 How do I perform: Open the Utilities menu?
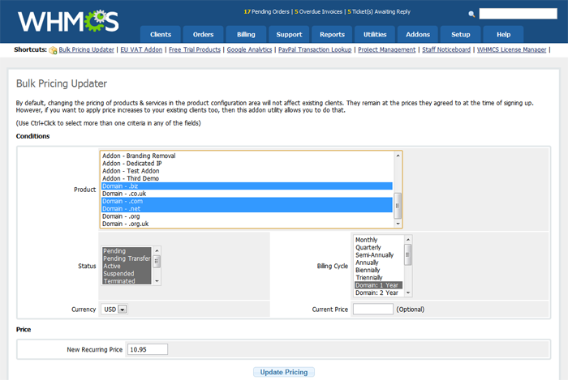click(x=375, y=34)
